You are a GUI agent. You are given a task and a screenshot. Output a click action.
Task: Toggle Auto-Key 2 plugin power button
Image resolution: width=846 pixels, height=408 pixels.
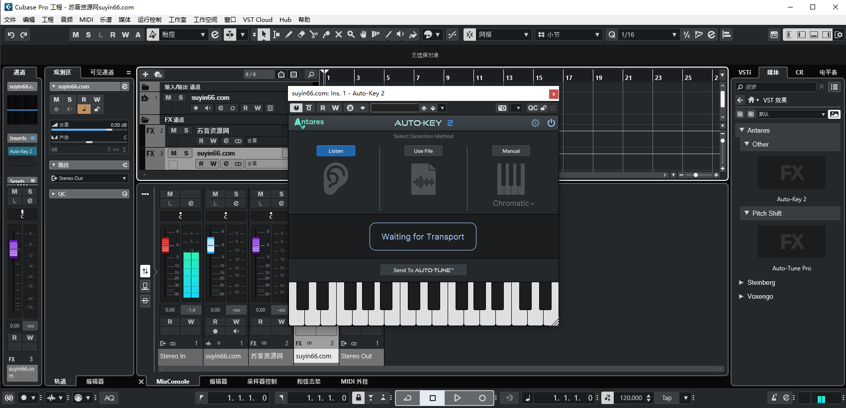tap(551, 123)
